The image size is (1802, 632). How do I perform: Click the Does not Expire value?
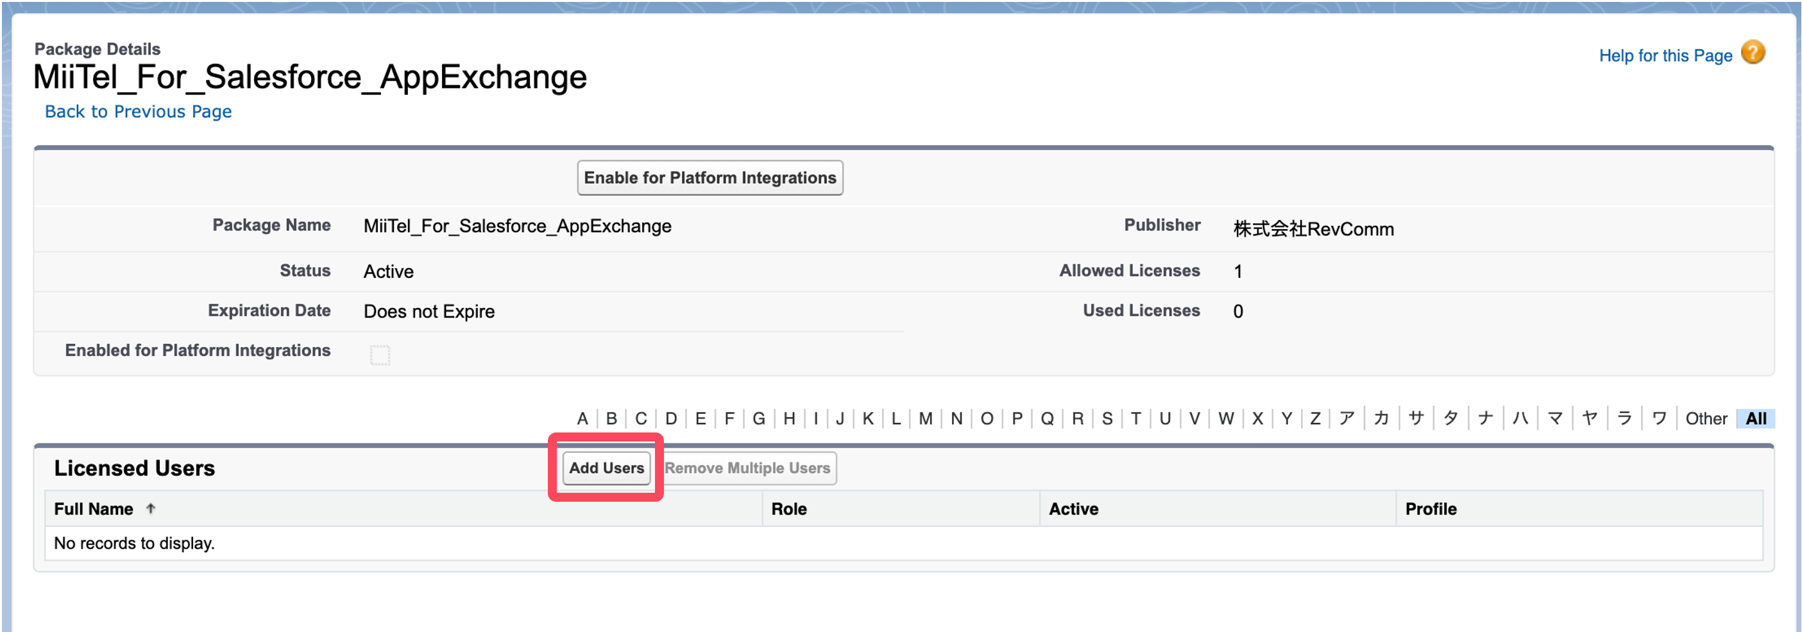click(429, 311)
